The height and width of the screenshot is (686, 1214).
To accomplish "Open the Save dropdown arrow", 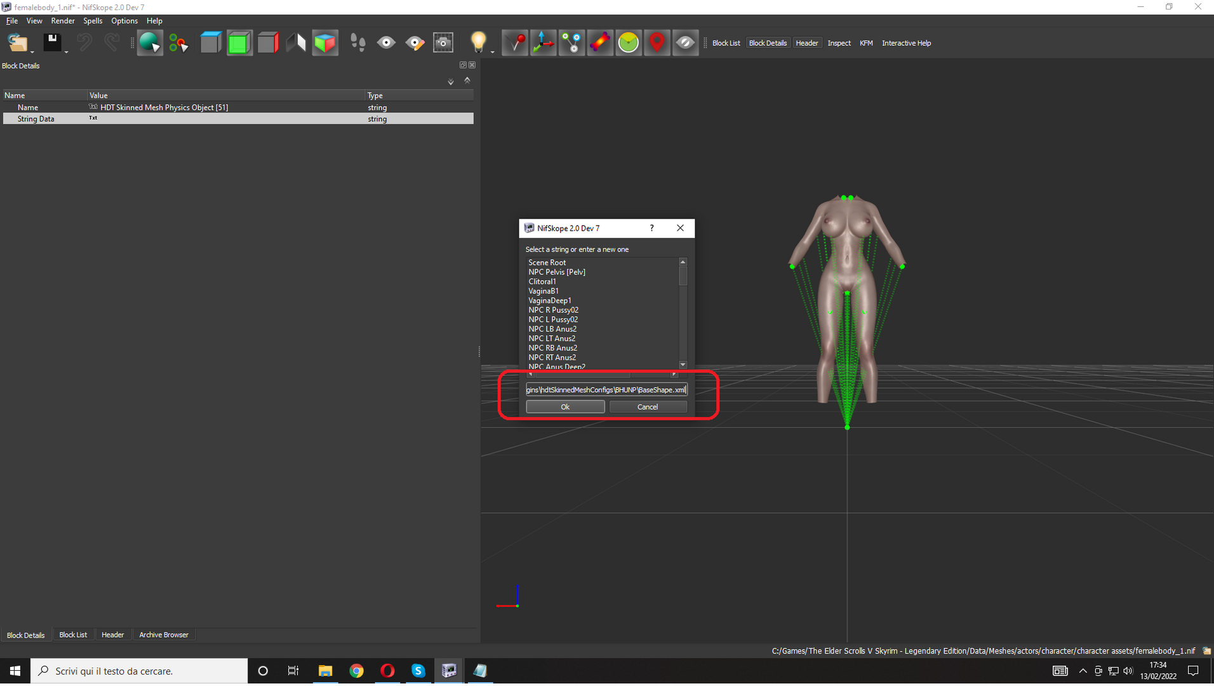I will coord(66,51).
